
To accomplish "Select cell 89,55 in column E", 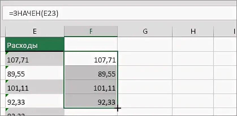I will (35, 73).
